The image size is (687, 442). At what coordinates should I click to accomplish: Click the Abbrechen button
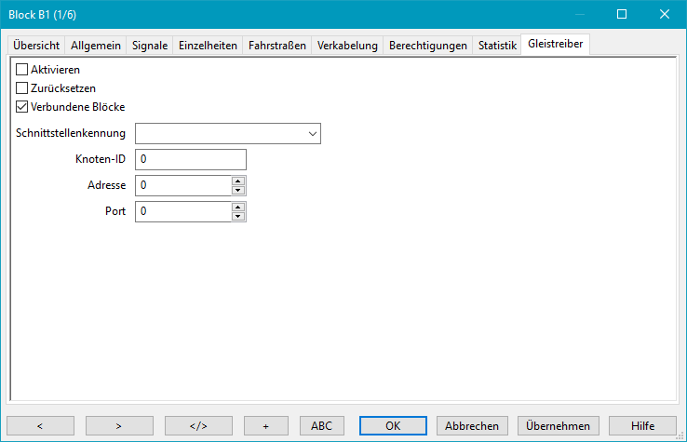tap(473, 425)
